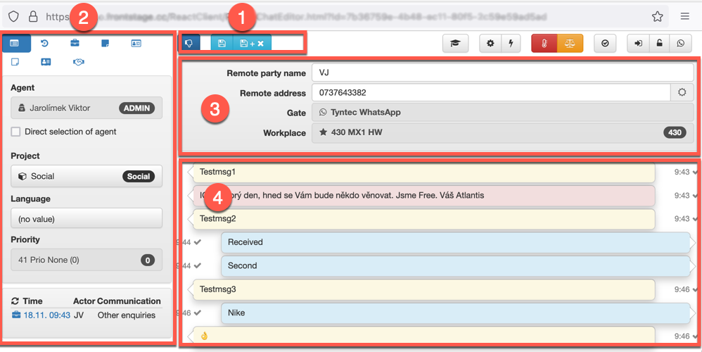This screenshot has width=702, height=352.
Task: Click the sign-in arrow button
Action: click(638, 44)
